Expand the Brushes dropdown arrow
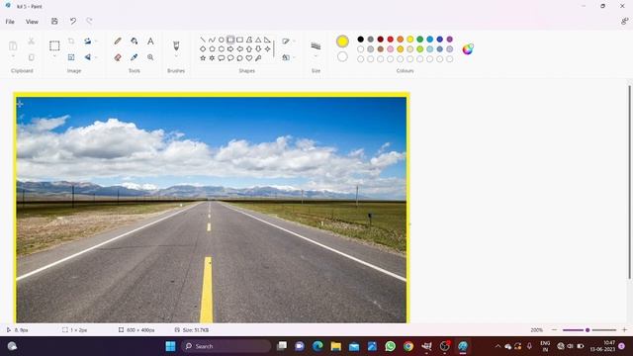The width and height of the screenshot is (633, 356). [x=176, y=56]
